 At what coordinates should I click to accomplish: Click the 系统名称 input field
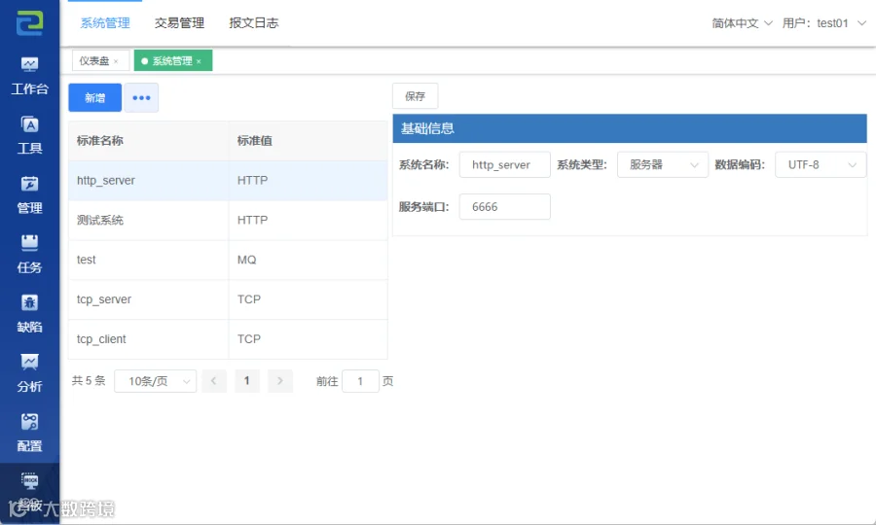(x=504, y=164)
